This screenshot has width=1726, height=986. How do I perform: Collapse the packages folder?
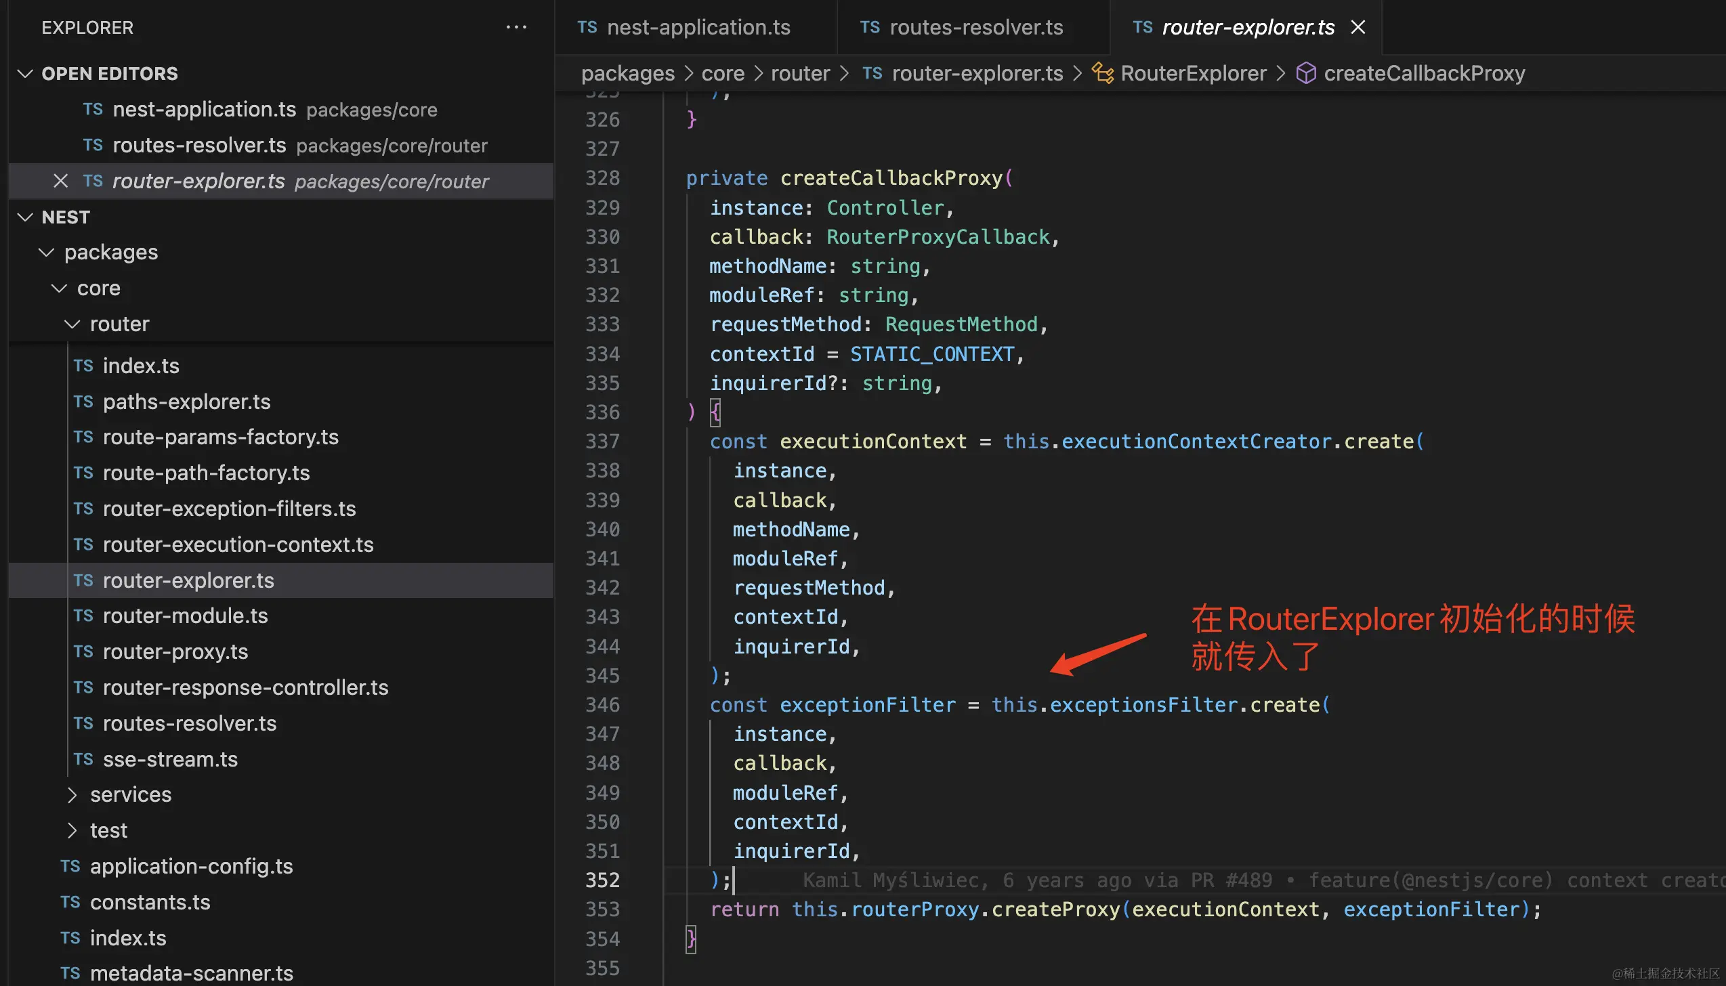[x=47, y=252]
